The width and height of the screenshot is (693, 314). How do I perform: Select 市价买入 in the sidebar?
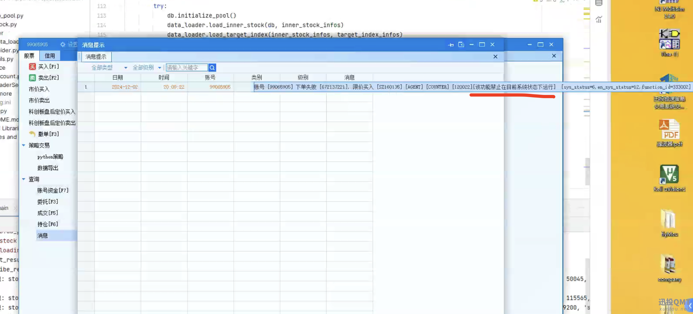(39, 89)
